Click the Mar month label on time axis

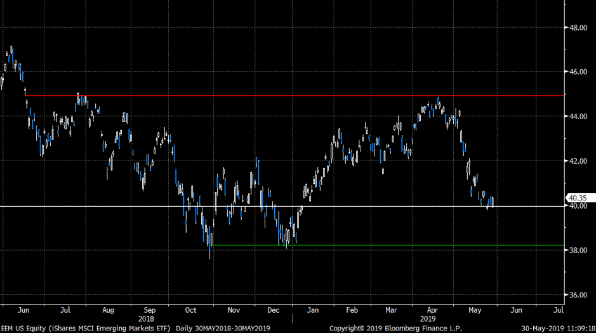pos(391,310)
